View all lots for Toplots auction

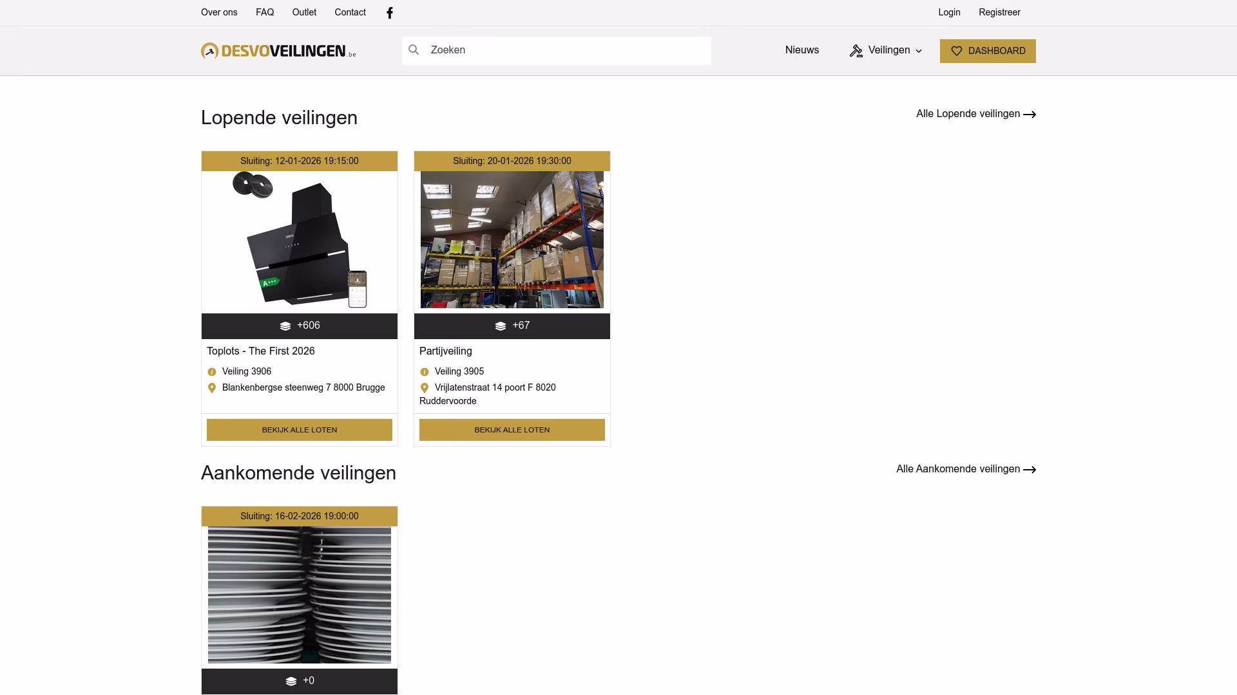299,430
